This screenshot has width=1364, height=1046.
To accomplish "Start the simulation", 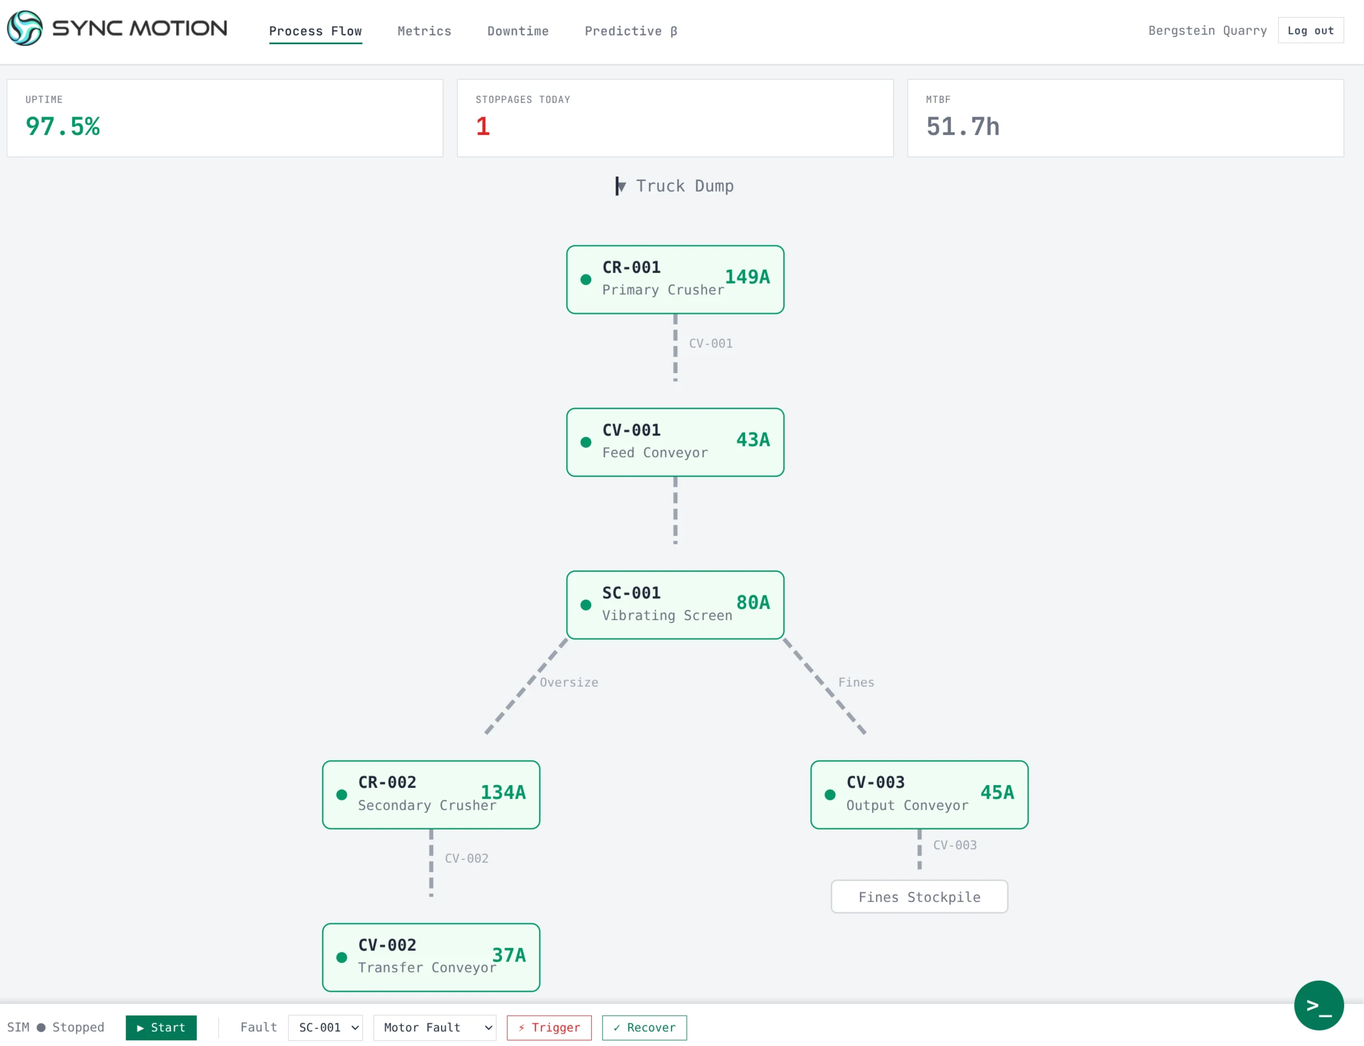I will (x=161, y=1027).
